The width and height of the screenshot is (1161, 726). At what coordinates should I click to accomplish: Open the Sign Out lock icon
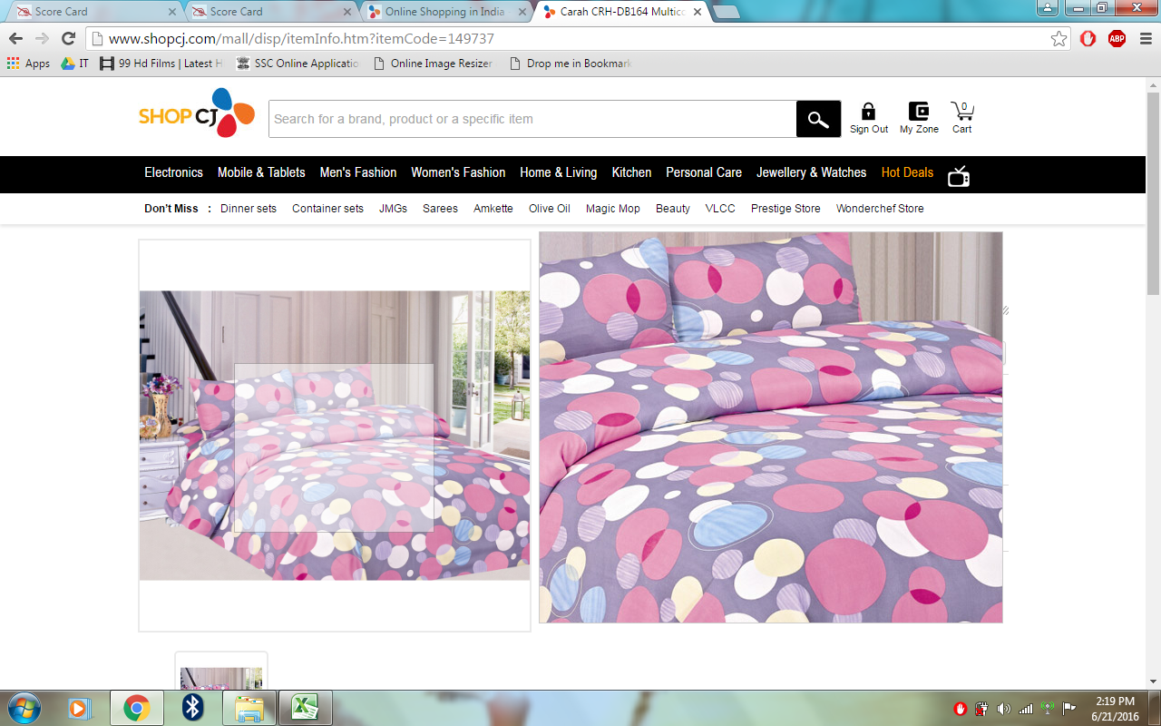pyautogui.click(x=868, y=113)
